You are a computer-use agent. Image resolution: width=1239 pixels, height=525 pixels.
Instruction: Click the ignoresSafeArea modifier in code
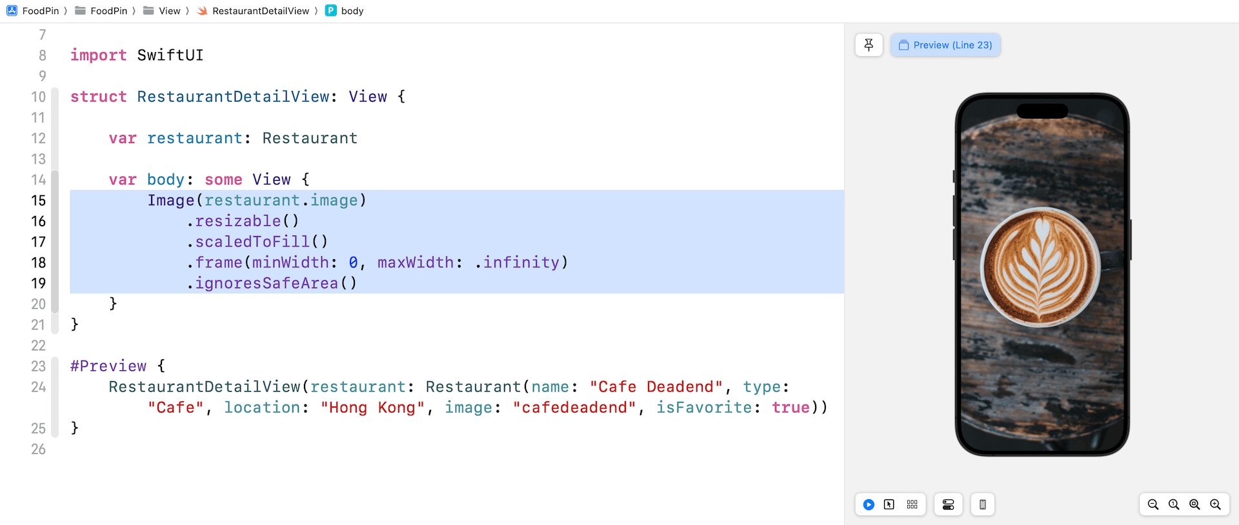[x=266, y=283]
